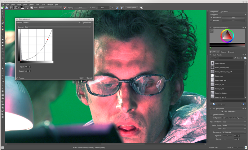
Task: Click the Save to Palette button
Action: pos(131,7)
